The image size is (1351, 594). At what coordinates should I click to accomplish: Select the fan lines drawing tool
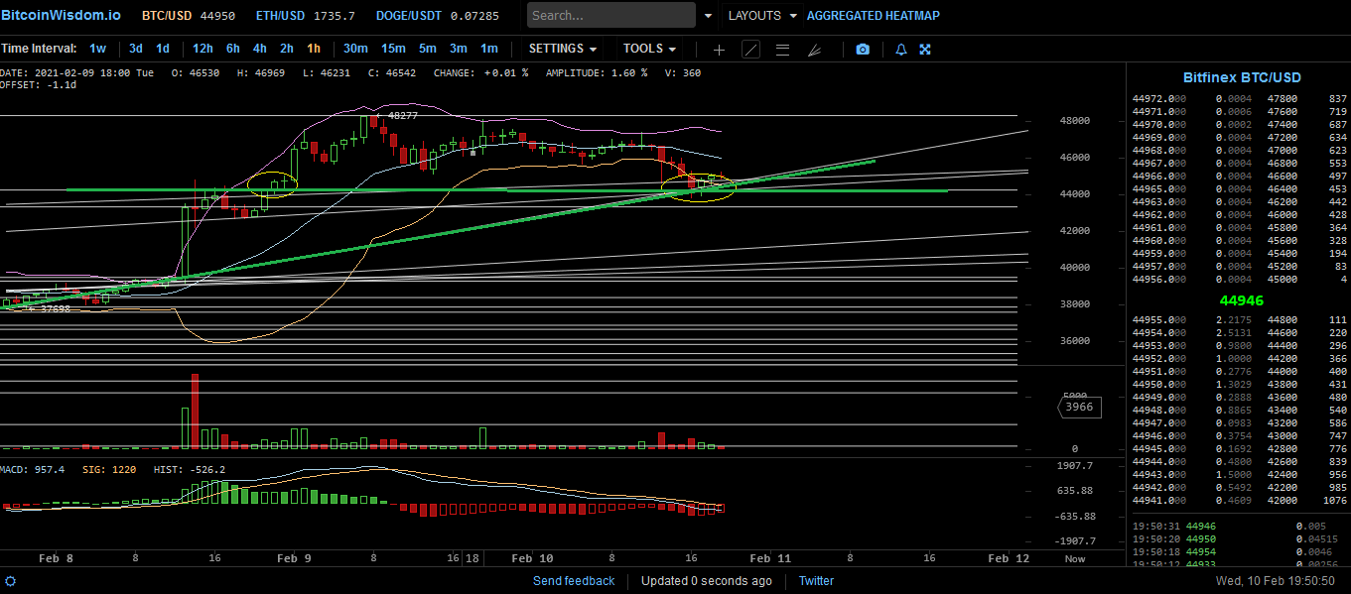814,49
